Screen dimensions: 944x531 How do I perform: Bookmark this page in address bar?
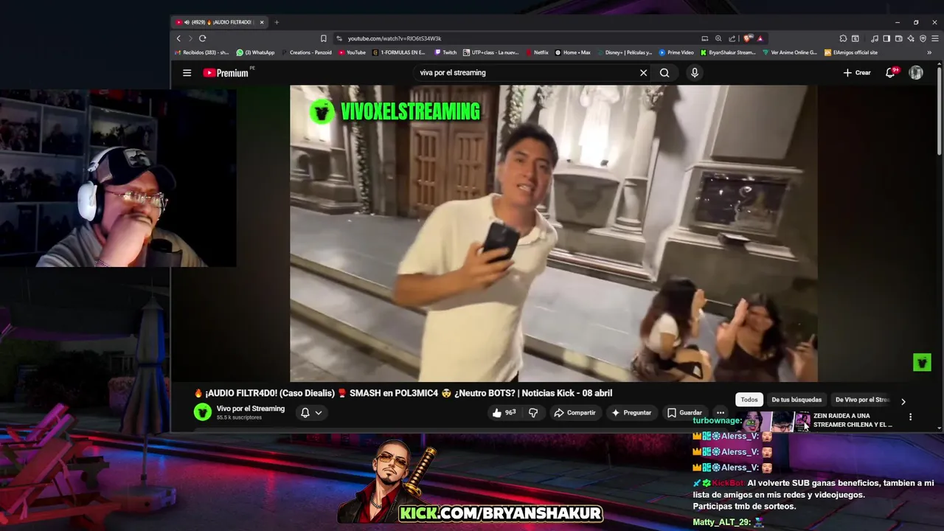click(x=323, y=38)
